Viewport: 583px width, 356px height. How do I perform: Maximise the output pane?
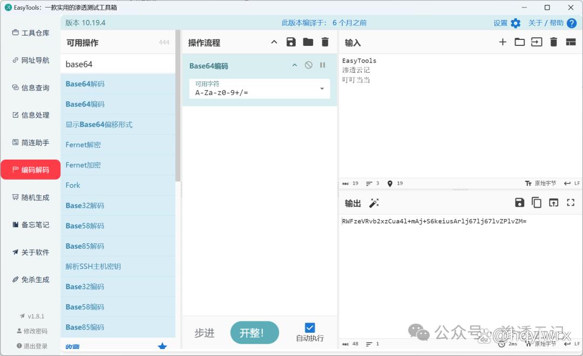[x=571, y=202]
